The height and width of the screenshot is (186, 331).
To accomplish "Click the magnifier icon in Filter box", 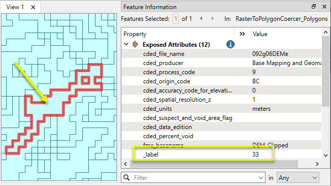I will (126, 177).
